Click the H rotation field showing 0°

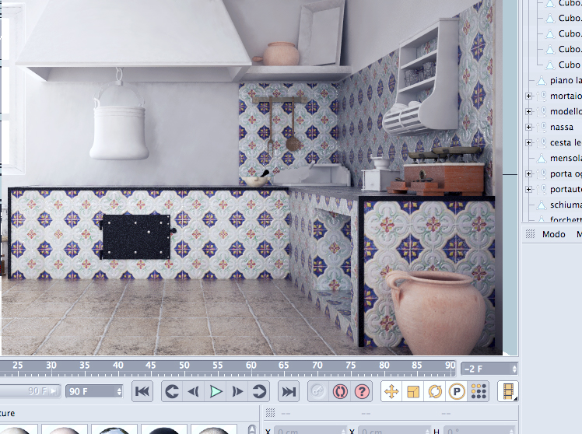point(479,432)
